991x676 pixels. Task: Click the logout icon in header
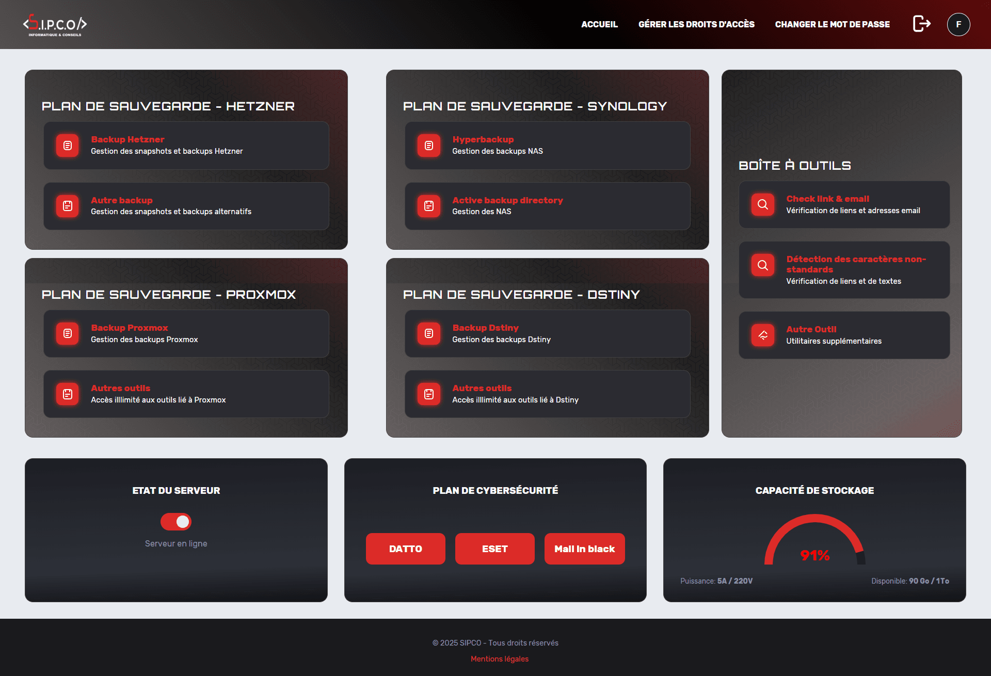pyautogui.click(x=921, y=24)
